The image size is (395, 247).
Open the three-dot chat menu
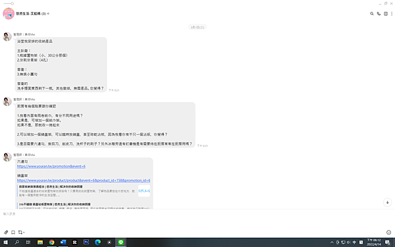tap(392, 14)
